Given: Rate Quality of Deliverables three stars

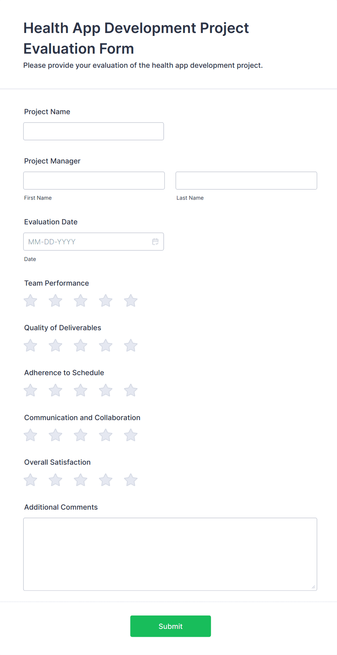Looking at the screenshot, I should [80, 345].
